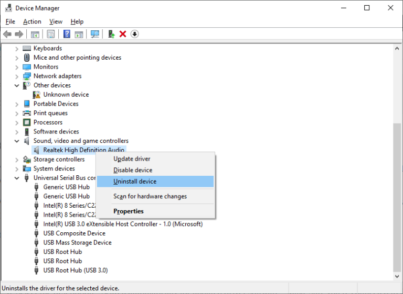This screenshot has width=403, height=294.
Task: Click Show/Hide Console Tree toolbar icon
Action: [35, 34]
